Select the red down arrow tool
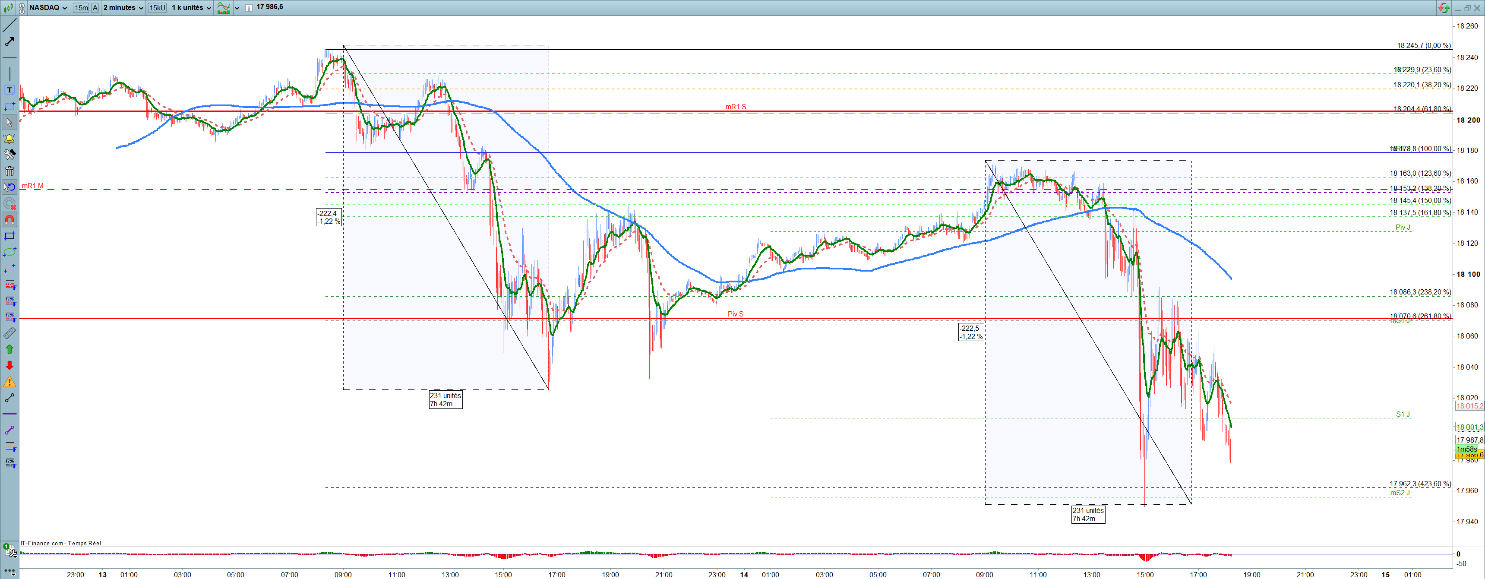 click(9, 365)
